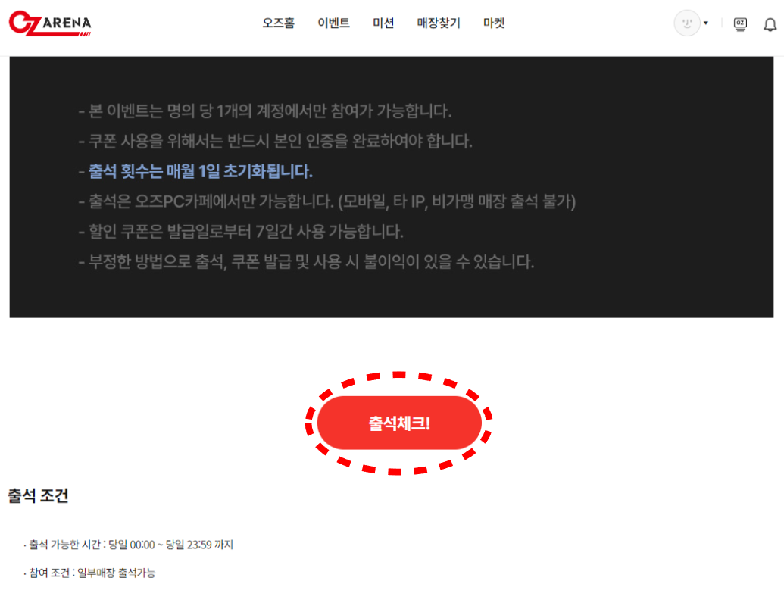Click the 오즈PC카페에서만 가능 notice line

coord(327,201)
